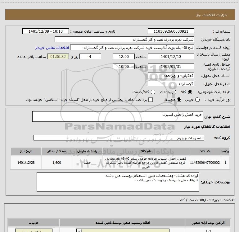Click the نام کالا column header
The height and width of the screenshot is (232, 239).
(x=146, y=151)
